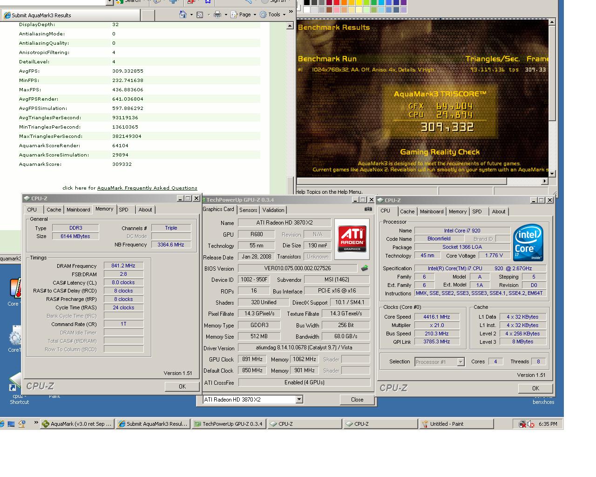Click the network tray icon with red X
596x477 pixels.
[522, 424]
